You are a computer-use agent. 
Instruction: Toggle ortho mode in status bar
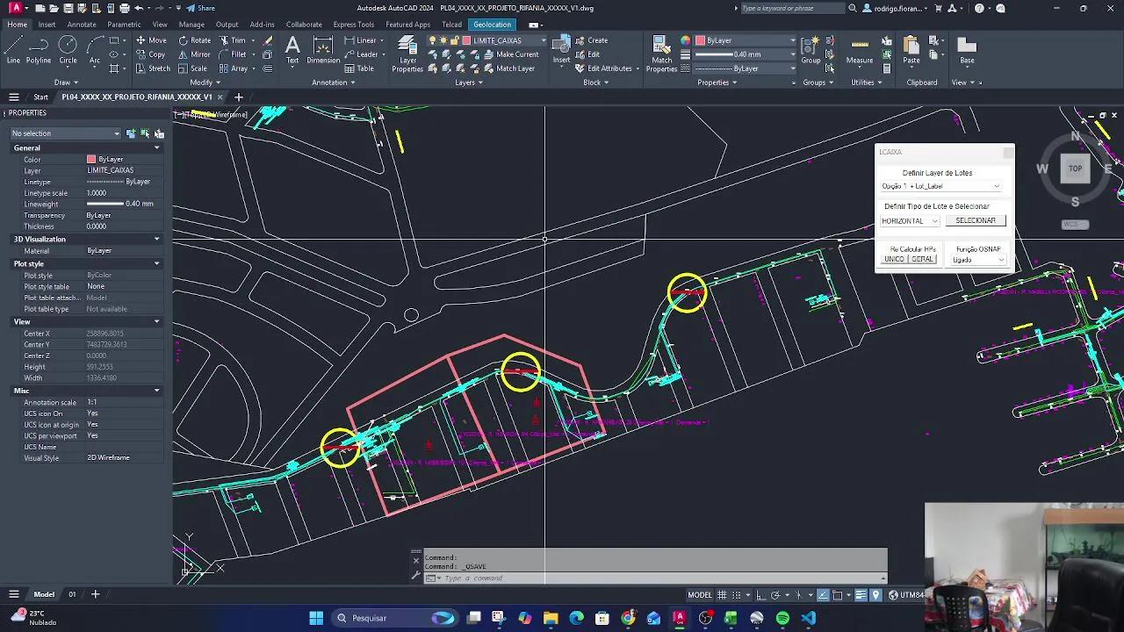760,595
